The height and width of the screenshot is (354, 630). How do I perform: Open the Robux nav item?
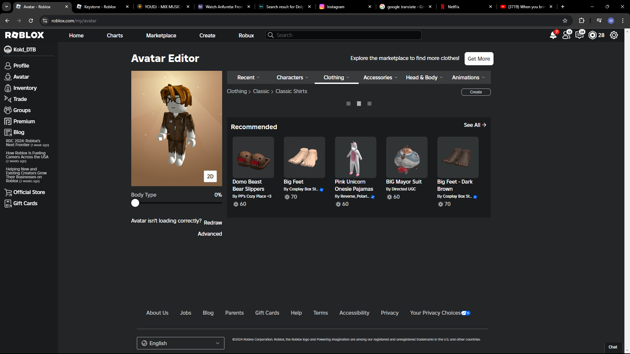point(246,35)
